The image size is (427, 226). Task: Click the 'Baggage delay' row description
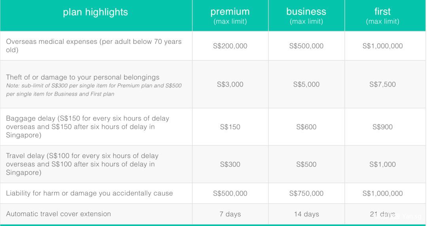(87, 127)
